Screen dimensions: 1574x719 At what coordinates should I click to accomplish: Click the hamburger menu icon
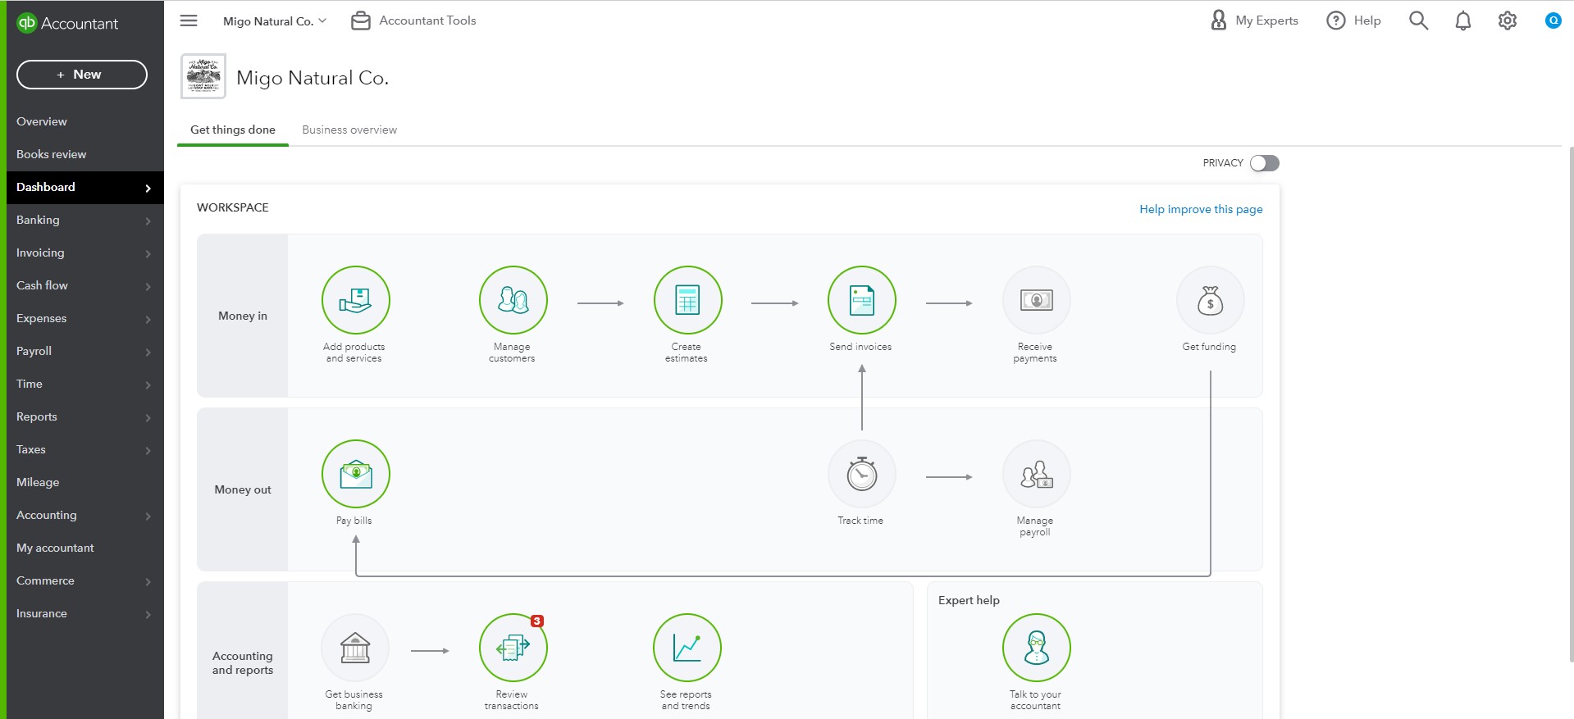(189, 20)
